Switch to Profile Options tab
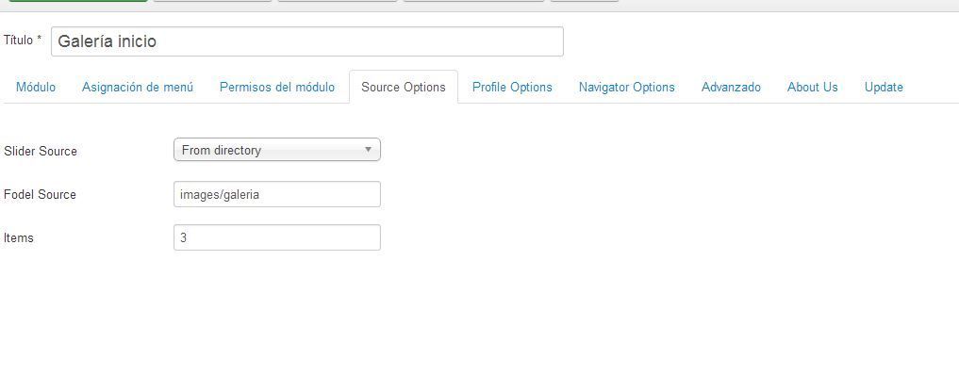Image resolution: width=959 pixels, height=391 pixels. coord(512,88)
